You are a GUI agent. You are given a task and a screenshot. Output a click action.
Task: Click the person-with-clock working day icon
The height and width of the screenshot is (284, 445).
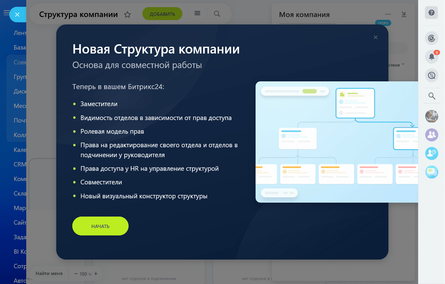tap(431, 153)
